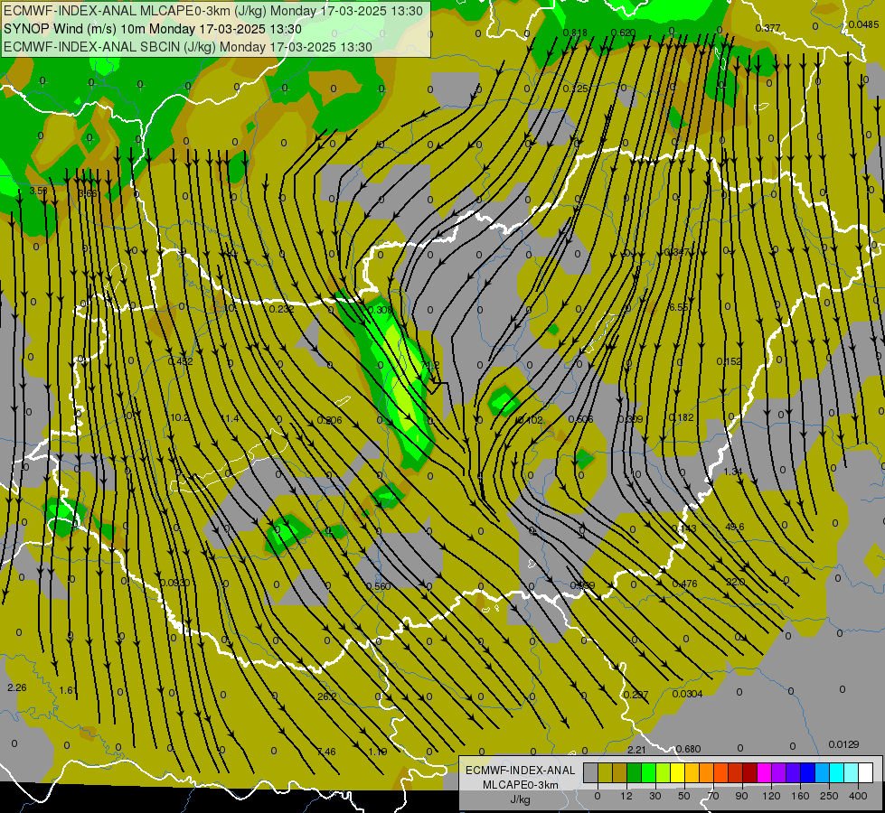Click the SBCIN header line

click(188, 47)
